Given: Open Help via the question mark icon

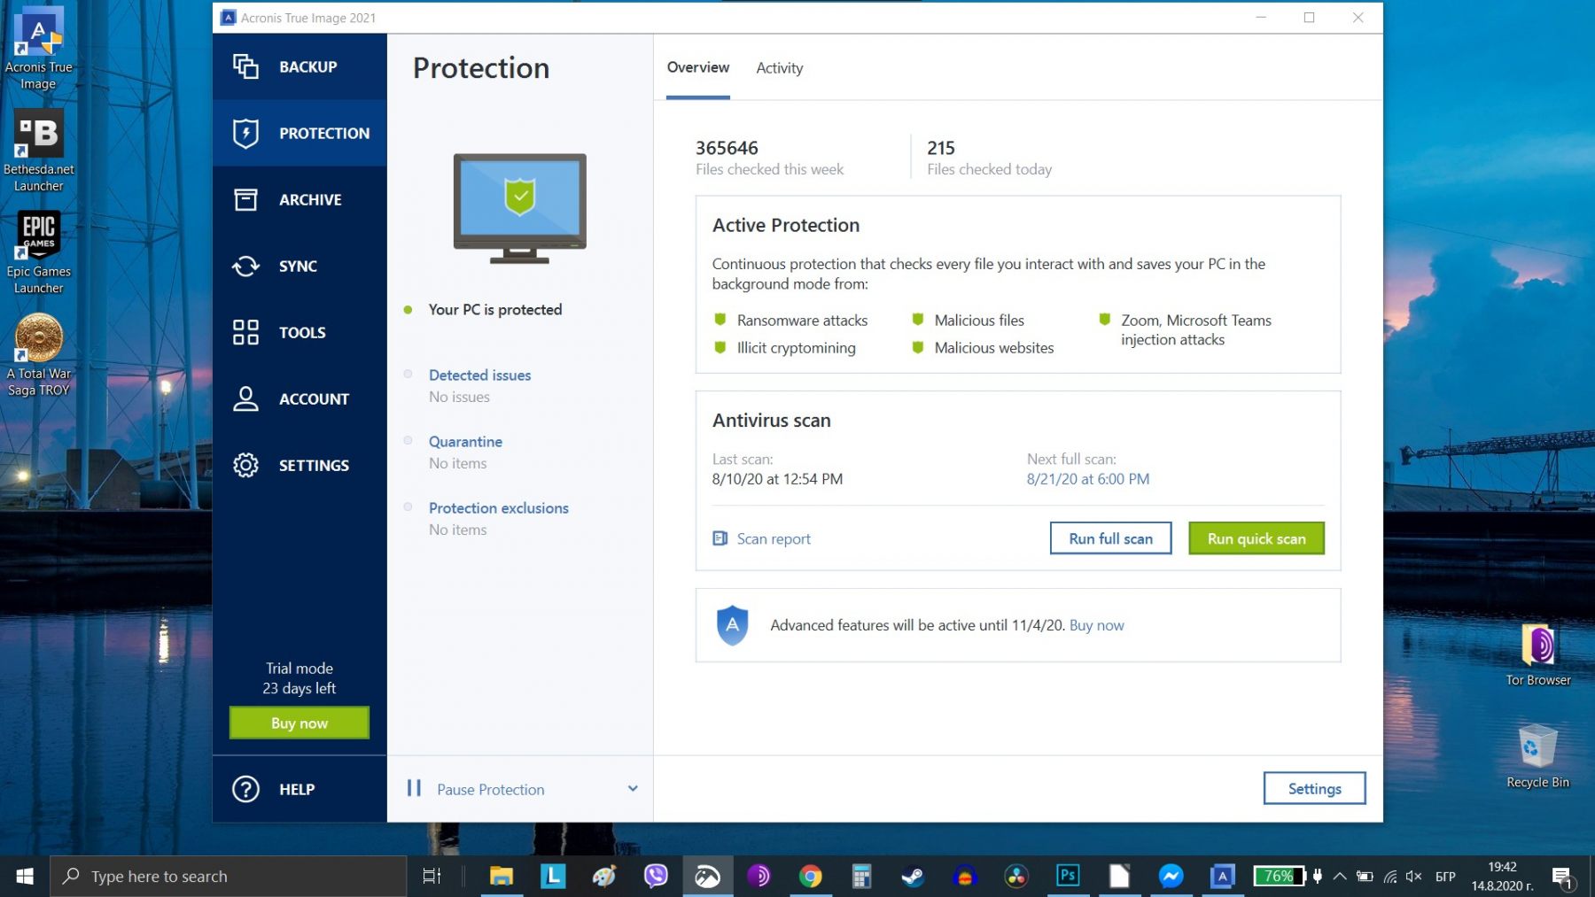Looking at the screenshot, I should [245, 789].
